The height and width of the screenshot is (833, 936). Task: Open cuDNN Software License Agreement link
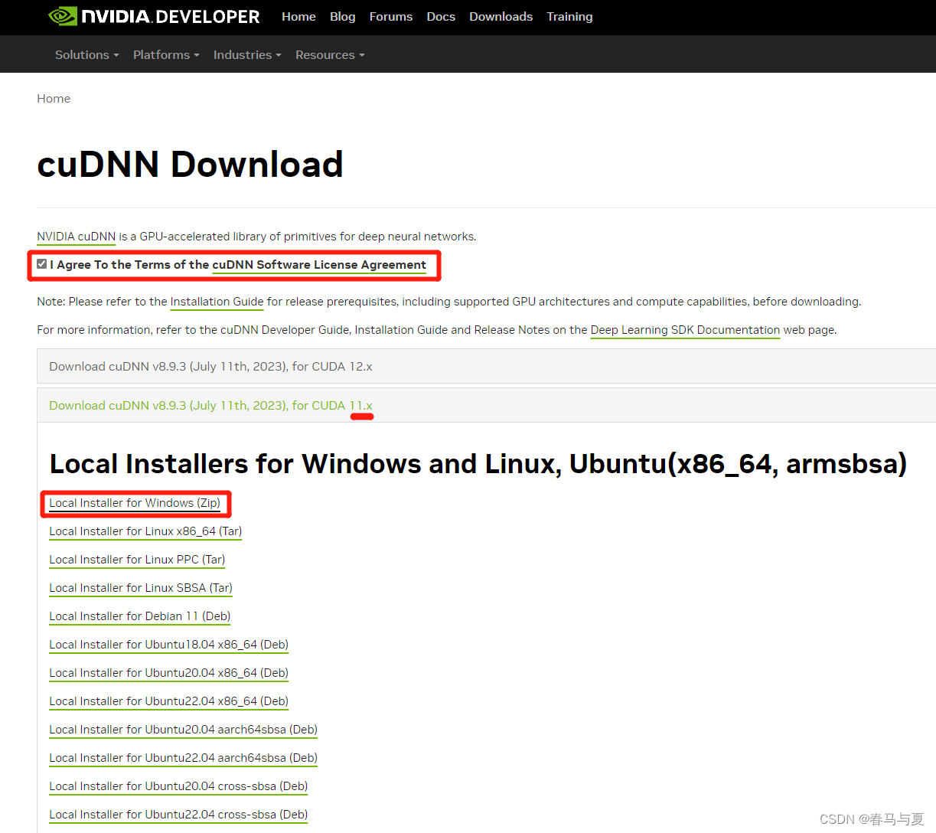tap(319, 265)
